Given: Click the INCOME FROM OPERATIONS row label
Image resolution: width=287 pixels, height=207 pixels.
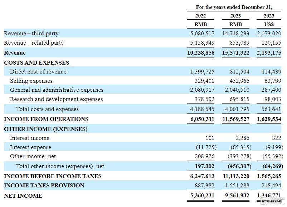Looking at the screenshot, I should click(46, 119).
